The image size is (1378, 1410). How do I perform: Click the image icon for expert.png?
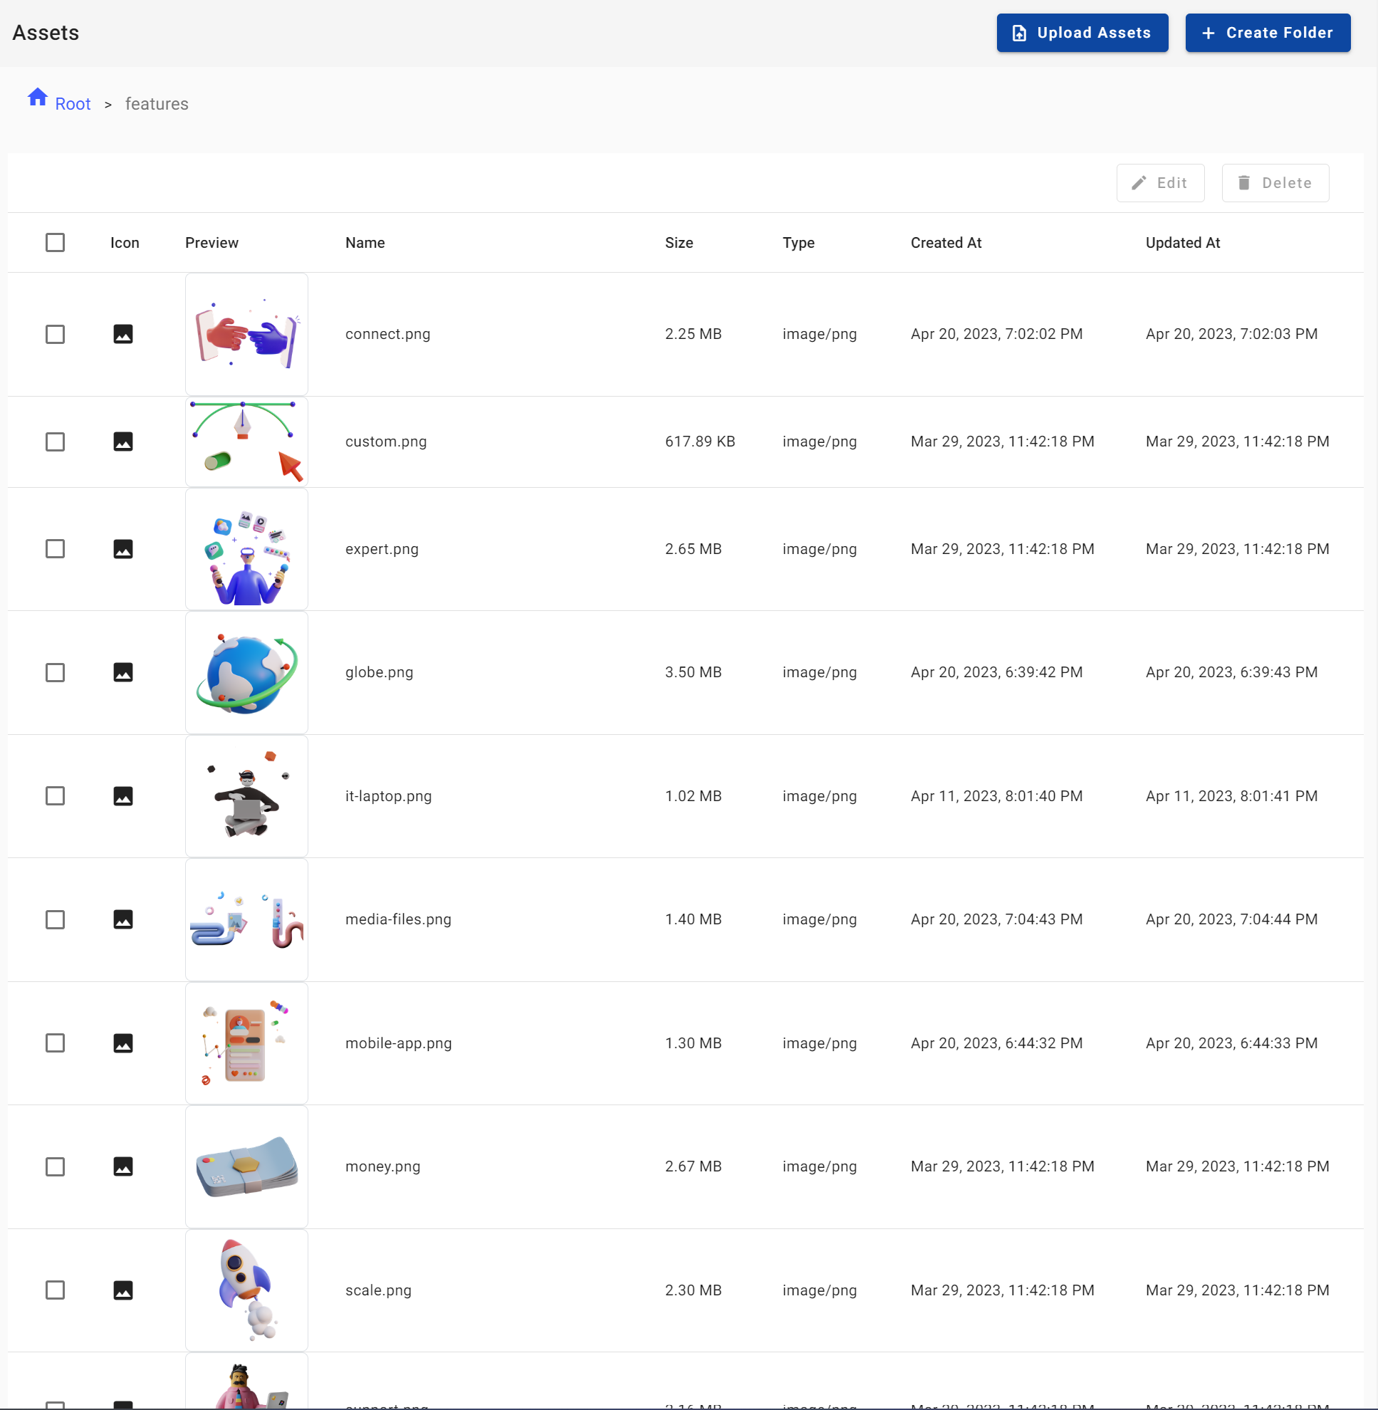click(123, 548)
